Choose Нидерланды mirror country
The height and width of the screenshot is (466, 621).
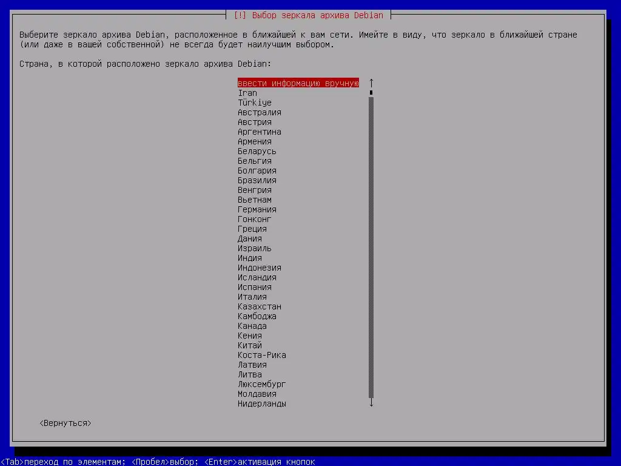(262, 404)
